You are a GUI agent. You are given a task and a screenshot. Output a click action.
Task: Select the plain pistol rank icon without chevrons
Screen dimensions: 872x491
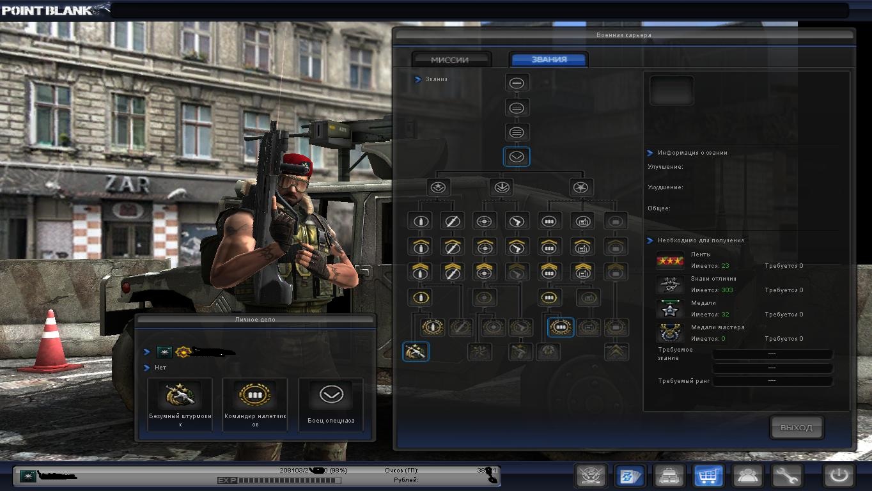516,221
